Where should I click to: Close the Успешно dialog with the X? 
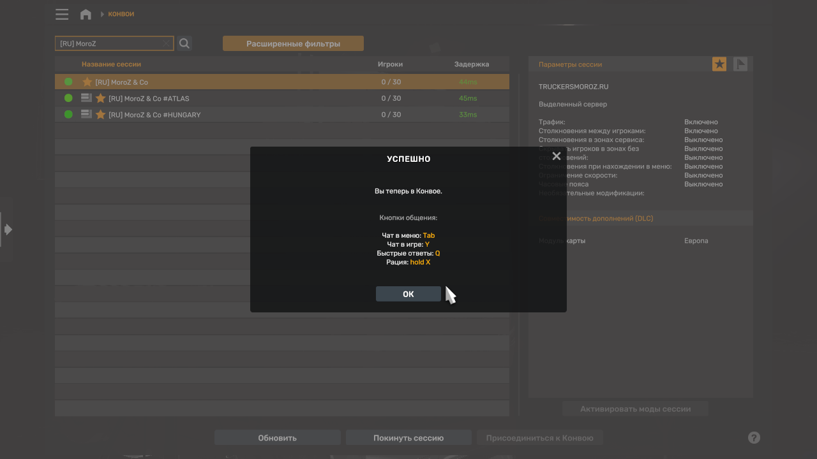556,156
